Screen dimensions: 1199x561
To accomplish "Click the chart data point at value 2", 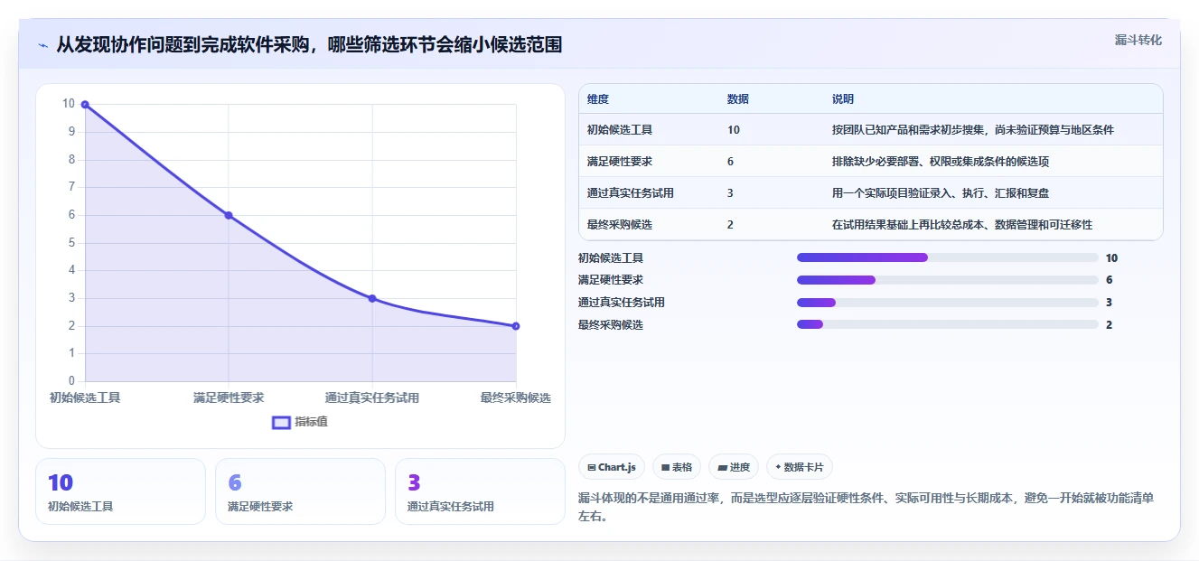I will click(x=516, y=326).
